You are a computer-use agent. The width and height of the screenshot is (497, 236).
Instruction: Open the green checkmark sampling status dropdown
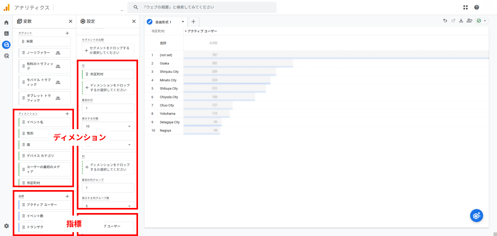(x=482, y=21)
